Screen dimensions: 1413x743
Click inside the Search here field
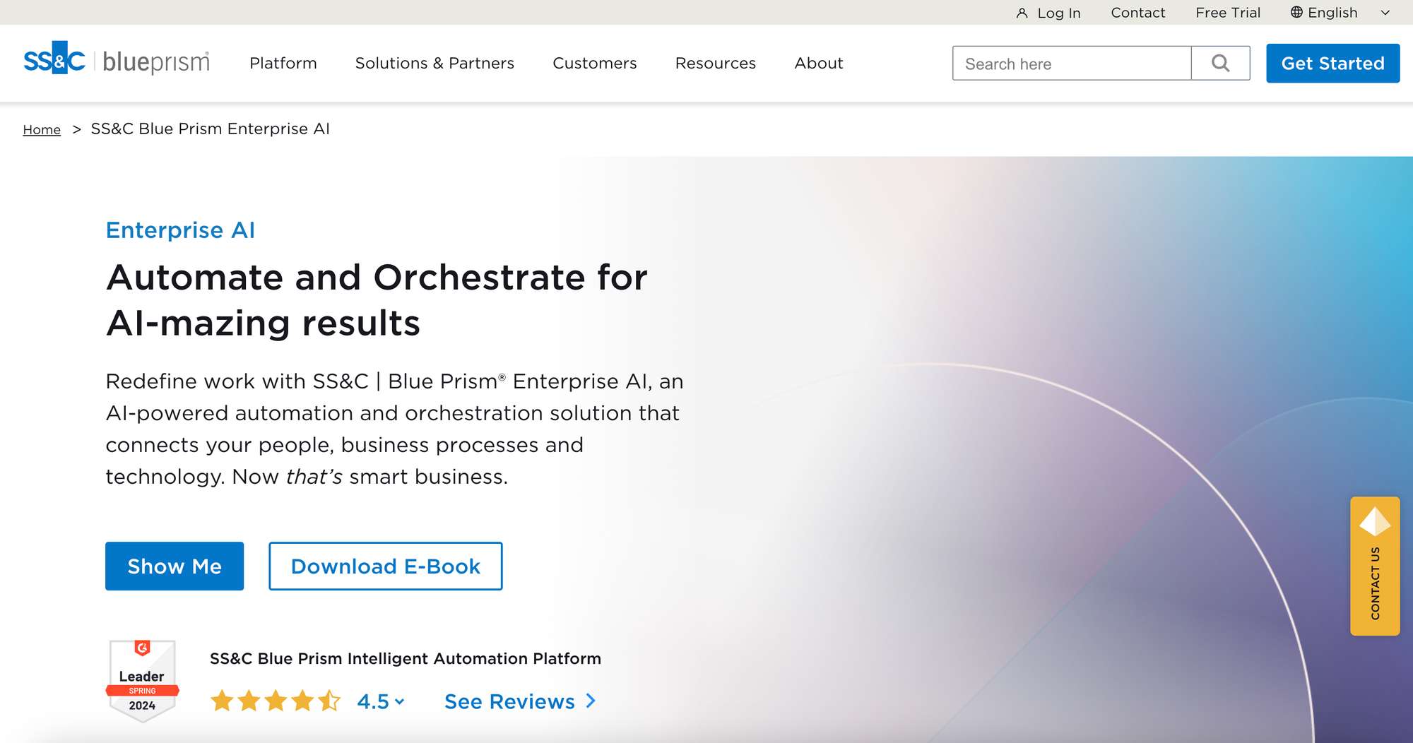(x=1060, y=63)
